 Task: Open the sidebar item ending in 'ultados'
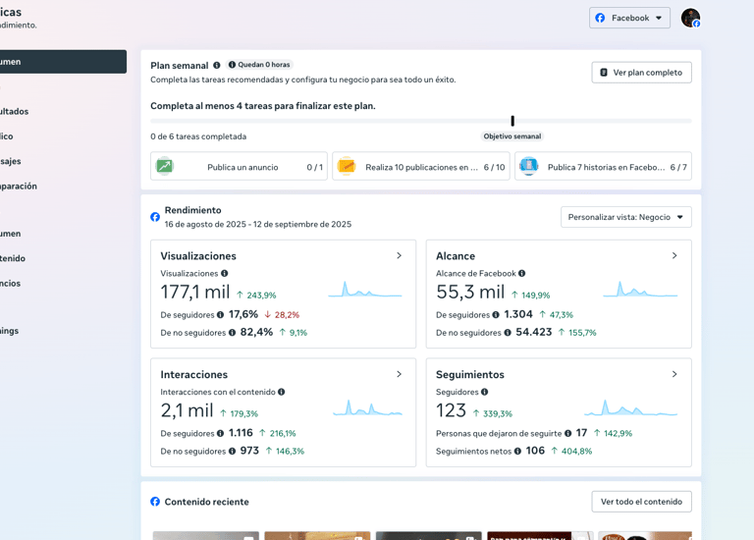point(15,112)
